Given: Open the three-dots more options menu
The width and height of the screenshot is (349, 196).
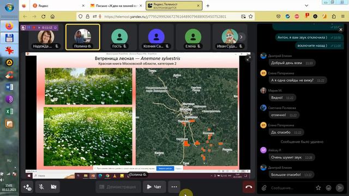Looking at the screenshot, I should click(x=174, y=187).
